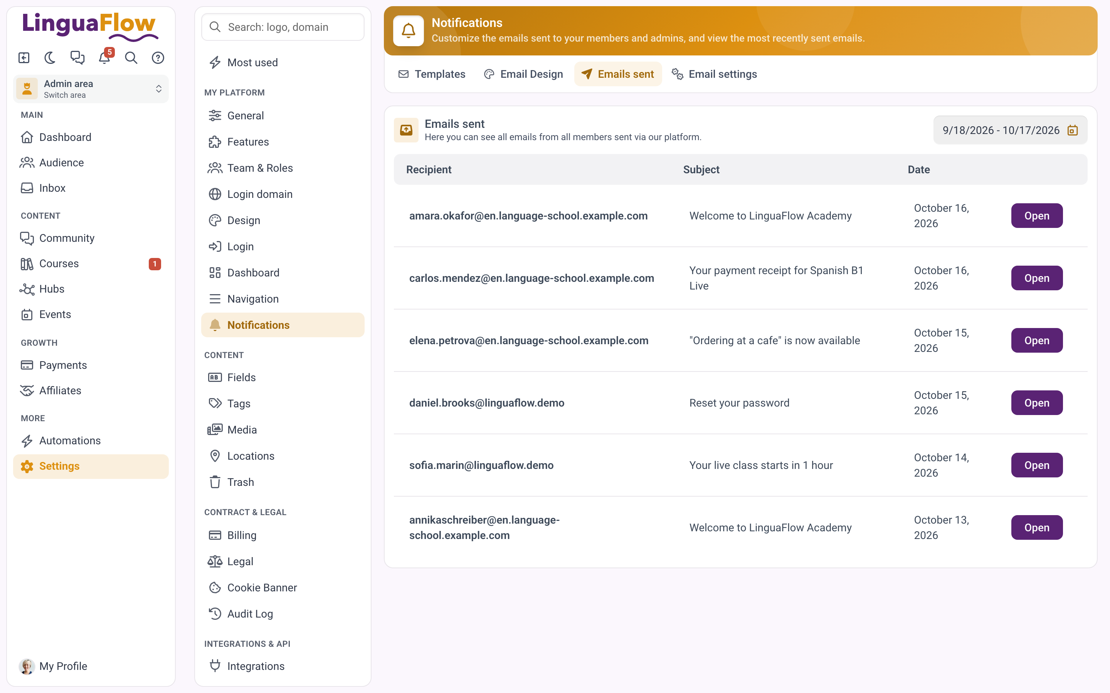The image size is (1110, 693).
Task: Click the settings search field
Action: point(283,27)
